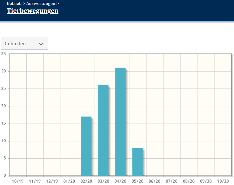
Task: Click the 08/20 x-axis label
Action: 189,181
